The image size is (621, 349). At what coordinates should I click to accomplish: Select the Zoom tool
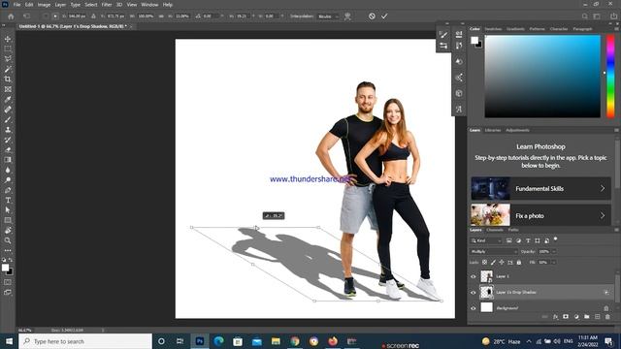pyautogui.click(x=8, y=240)
